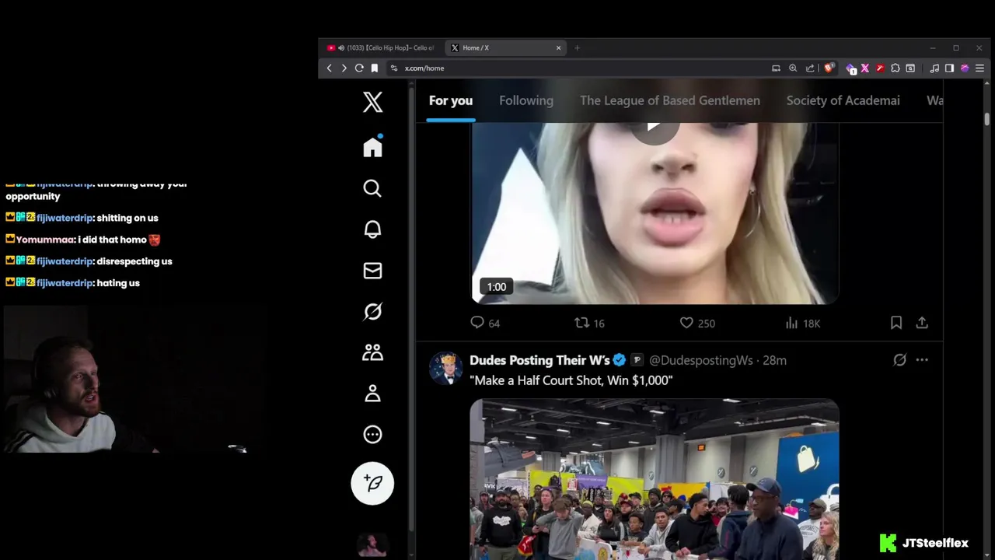Screen dimensions: 995x560
Task: Switch to the For you tab
Action: [x=451, y=100]
